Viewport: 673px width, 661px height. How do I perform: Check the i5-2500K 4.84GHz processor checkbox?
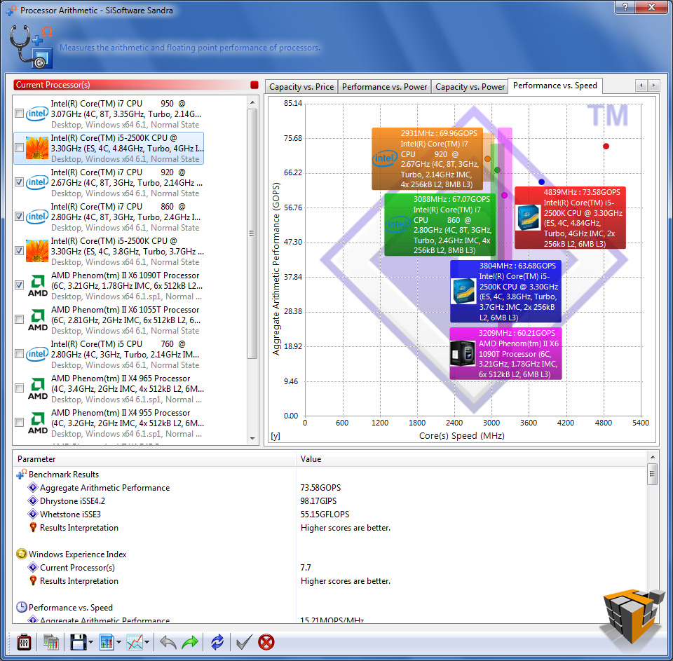point(19,148)
